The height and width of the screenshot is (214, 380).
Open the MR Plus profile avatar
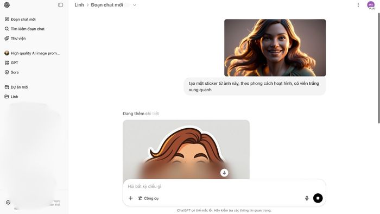[371, 5]
